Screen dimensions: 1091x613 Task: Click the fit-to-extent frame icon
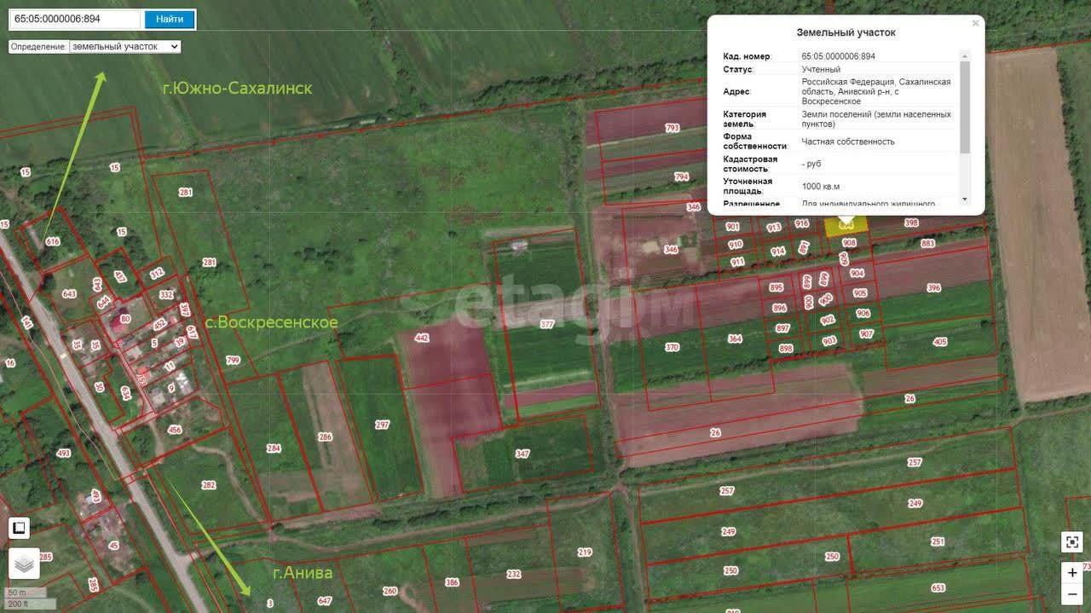(x=1071, y=542)
